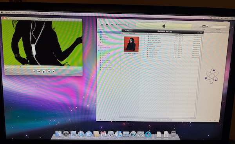The image size is (235, 144).
Task: Open iChat bubble icon in the Dock
Action: (89, 134)
